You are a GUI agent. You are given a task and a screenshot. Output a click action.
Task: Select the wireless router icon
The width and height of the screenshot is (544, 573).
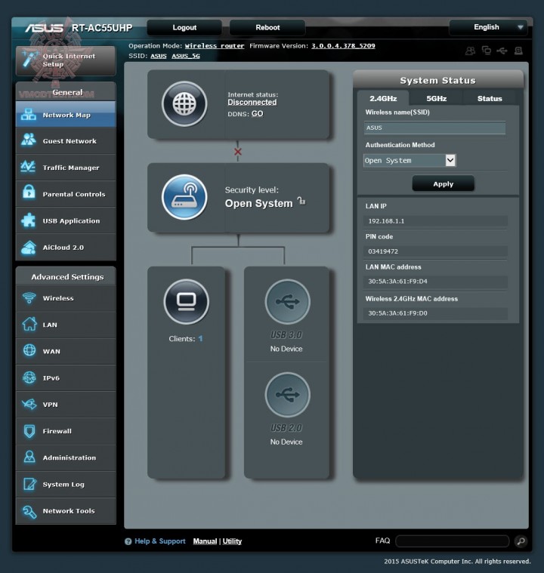(184, 197)
